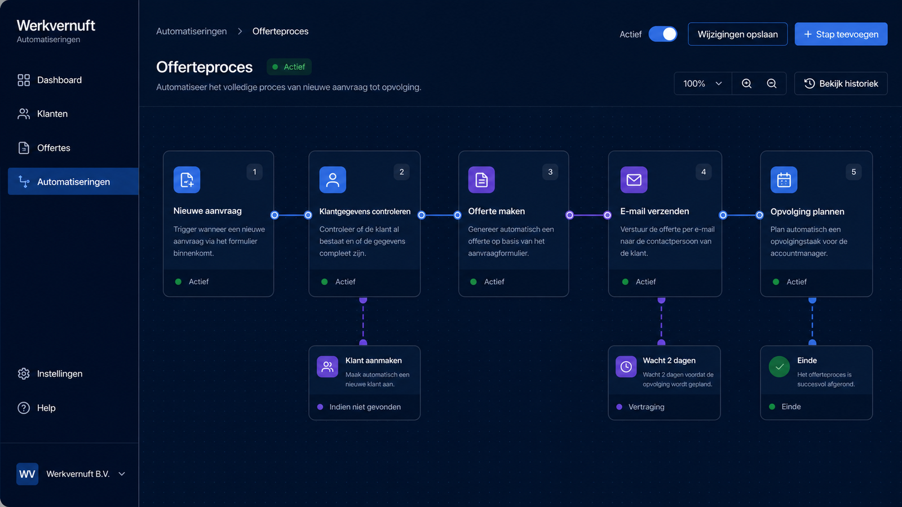902x507 pixels.
Task: Click Stap toevoegen button
Action: pyautogui.click(x=841, y=34)
